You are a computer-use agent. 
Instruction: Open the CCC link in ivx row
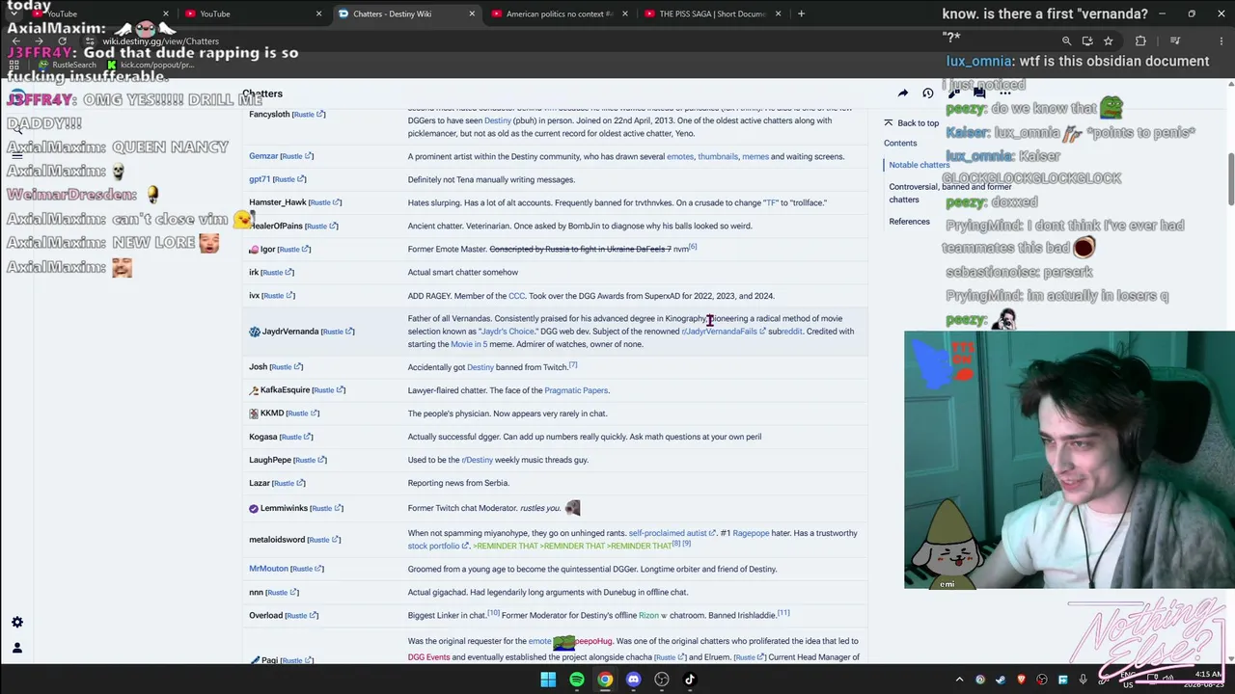tap(516, 296)
